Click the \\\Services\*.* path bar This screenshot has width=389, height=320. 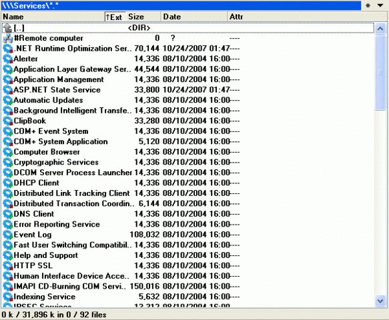pos(181,5)
